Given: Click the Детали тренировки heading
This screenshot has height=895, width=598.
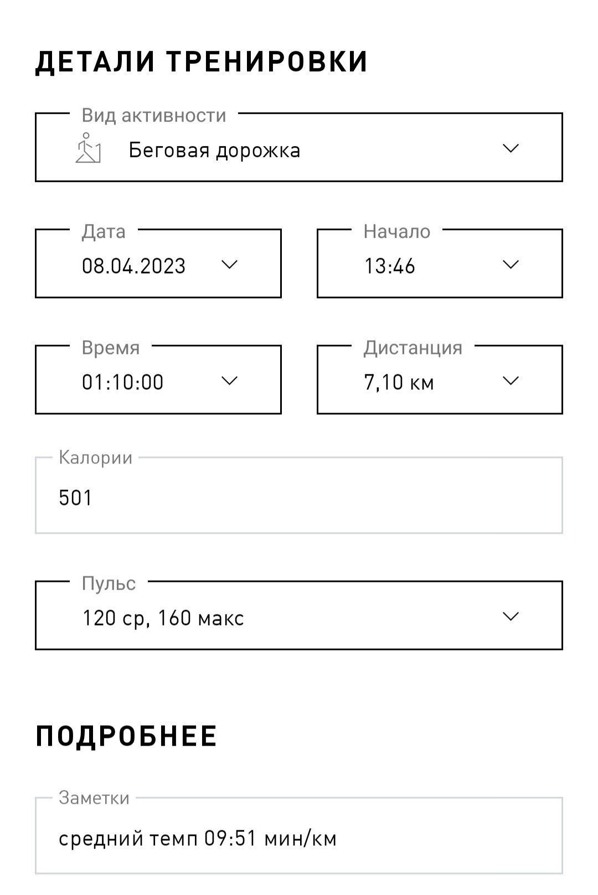Looking at the screenshot, I should pyautogui.click(x=202, y=61).
